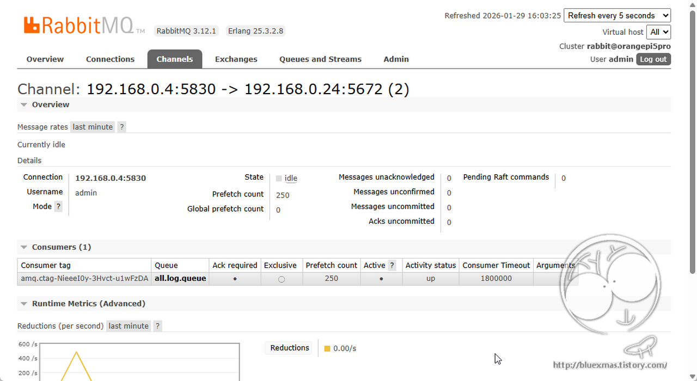Open connection 192.168.0.4:5830 link
This screenshot has width=697, height=381.
[111, 178]
